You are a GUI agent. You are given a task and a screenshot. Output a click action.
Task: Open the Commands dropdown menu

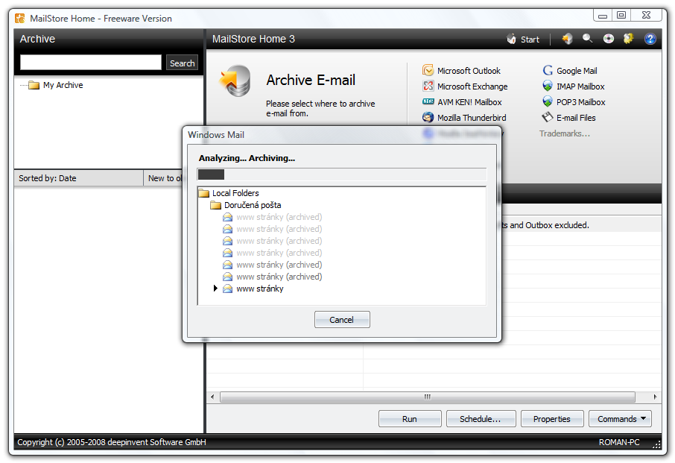[620, 418]
